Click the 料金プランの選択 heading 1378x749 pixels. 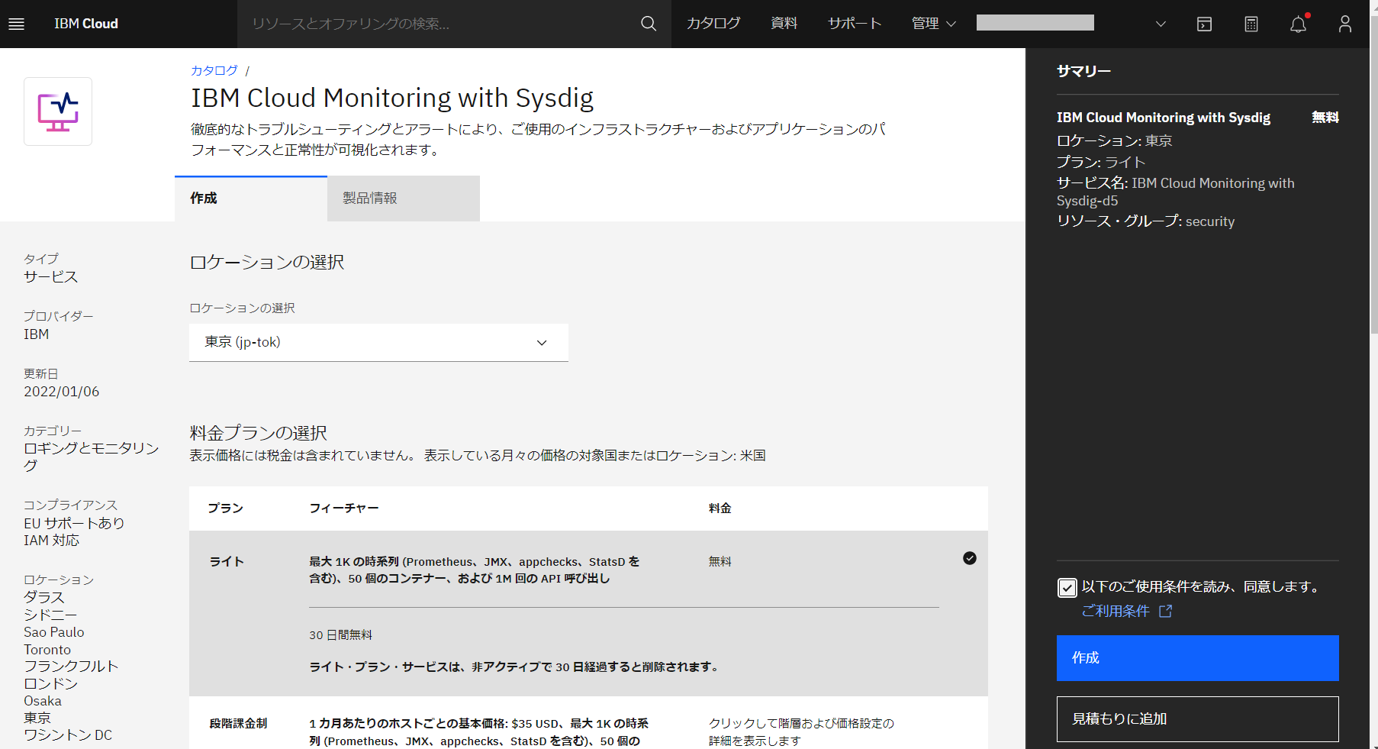pos(259,433)
